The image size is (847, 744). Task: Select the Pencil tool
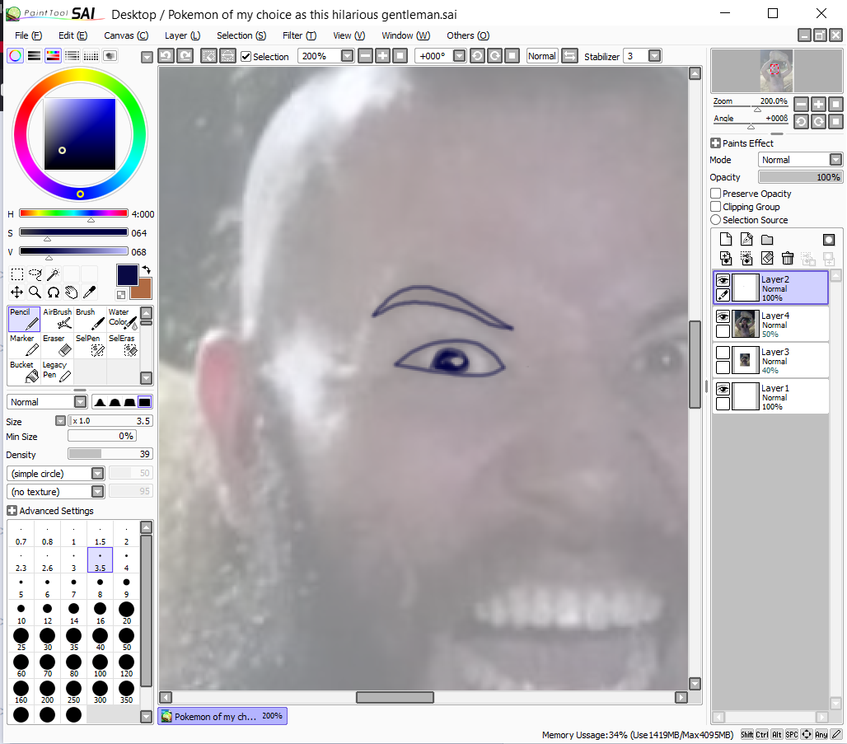click(x=24, y=319)
